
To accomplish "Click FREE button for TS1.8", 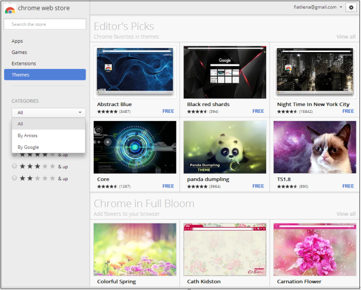I will [x=348, y=186].
